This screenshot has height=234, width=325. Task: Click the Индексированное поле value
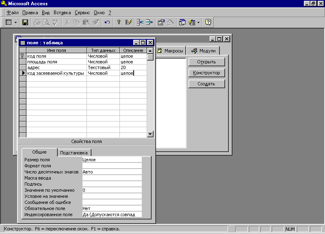(x=112, y=214)
